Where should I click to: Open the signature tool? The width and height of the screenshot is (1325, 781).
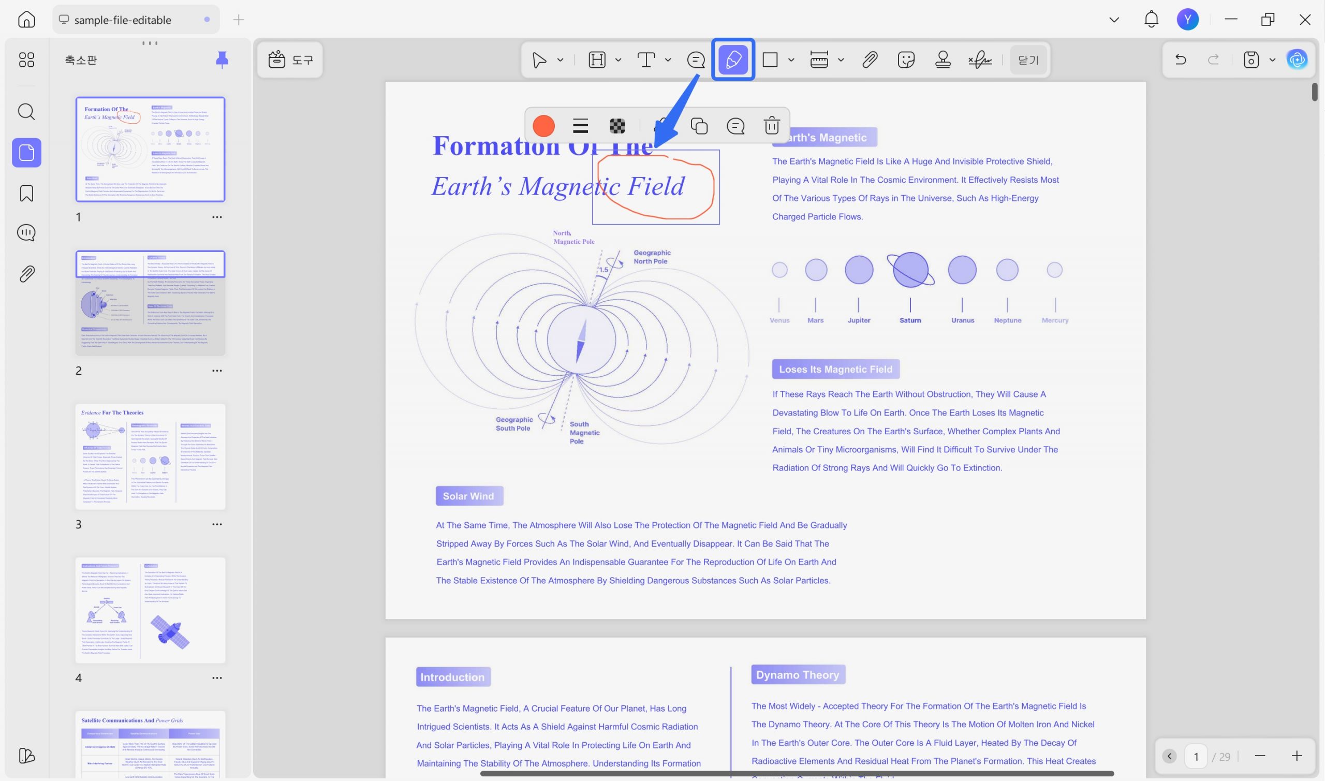[x=980, y=60]
